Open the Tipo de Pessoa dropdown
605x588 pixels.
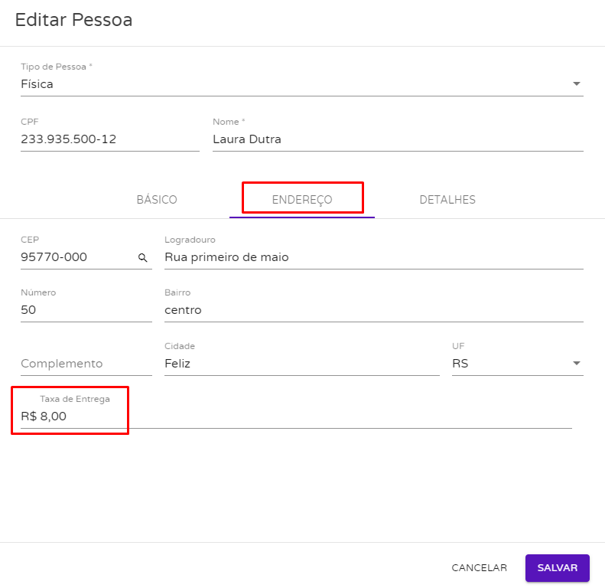tap(301, 83)
